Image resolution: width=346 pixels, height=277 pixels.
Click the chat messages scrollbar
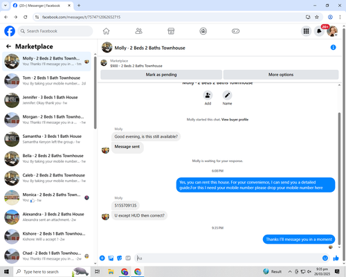(x=339, y=179)
